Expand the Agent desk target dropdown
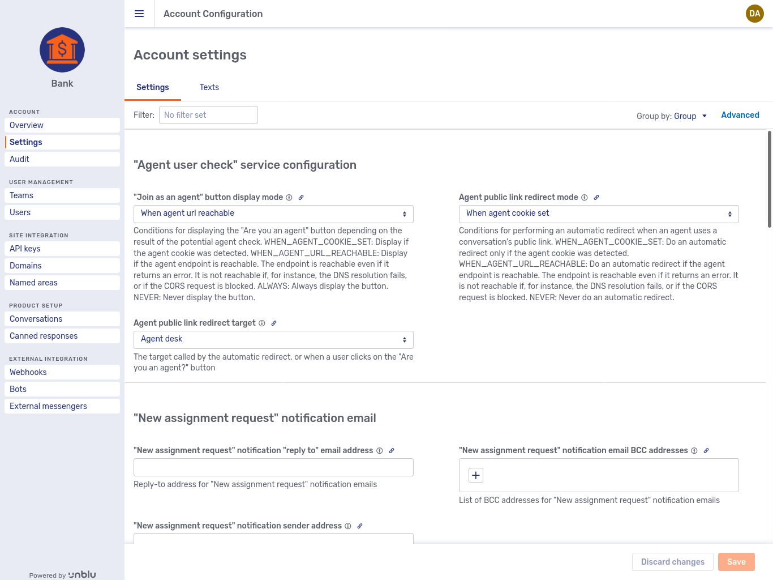Screen dimensions: 773x580 coord(273,339)
